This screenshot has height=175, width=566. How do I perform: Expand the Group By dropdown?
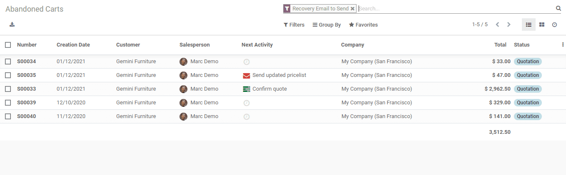pyautogui.click(x=327, y=25)
